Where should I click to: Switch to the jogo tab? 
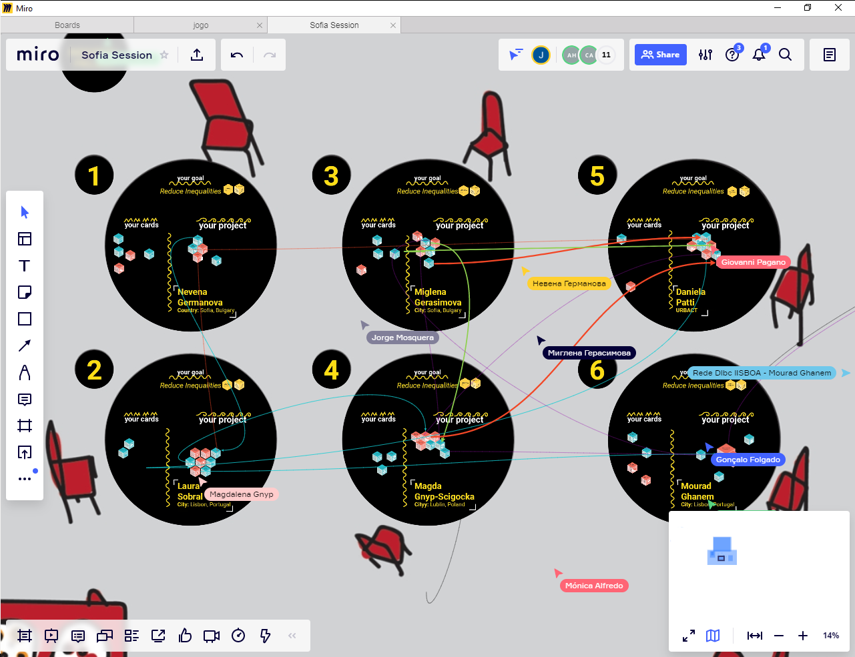click(x=201, y=25)
